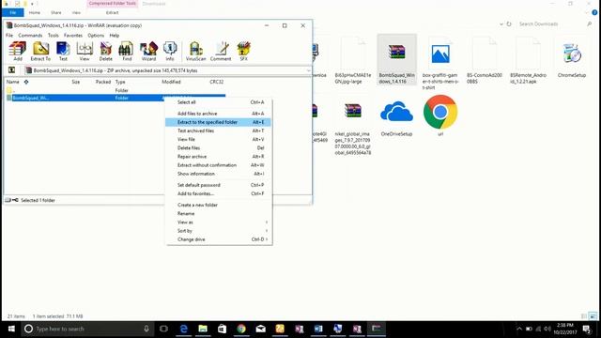Select the ChromeSetup file in Downloads
Viewport: 601px width, 338px height.
(x=572, y=57)
